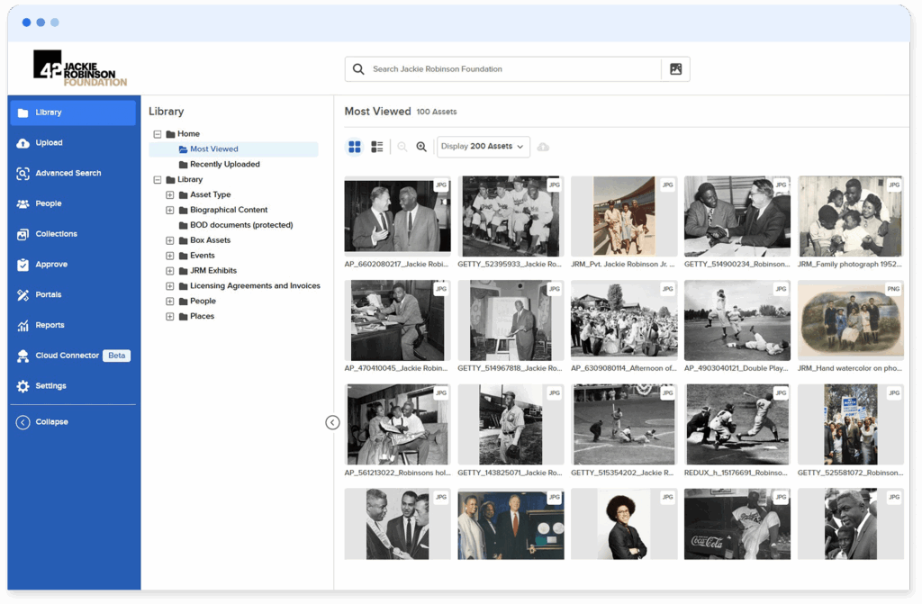Image resolution: width=922 pixels, height=604 pixels.
Task: Click the JRM Exhibits folder icon
Action: pos(183,271)
